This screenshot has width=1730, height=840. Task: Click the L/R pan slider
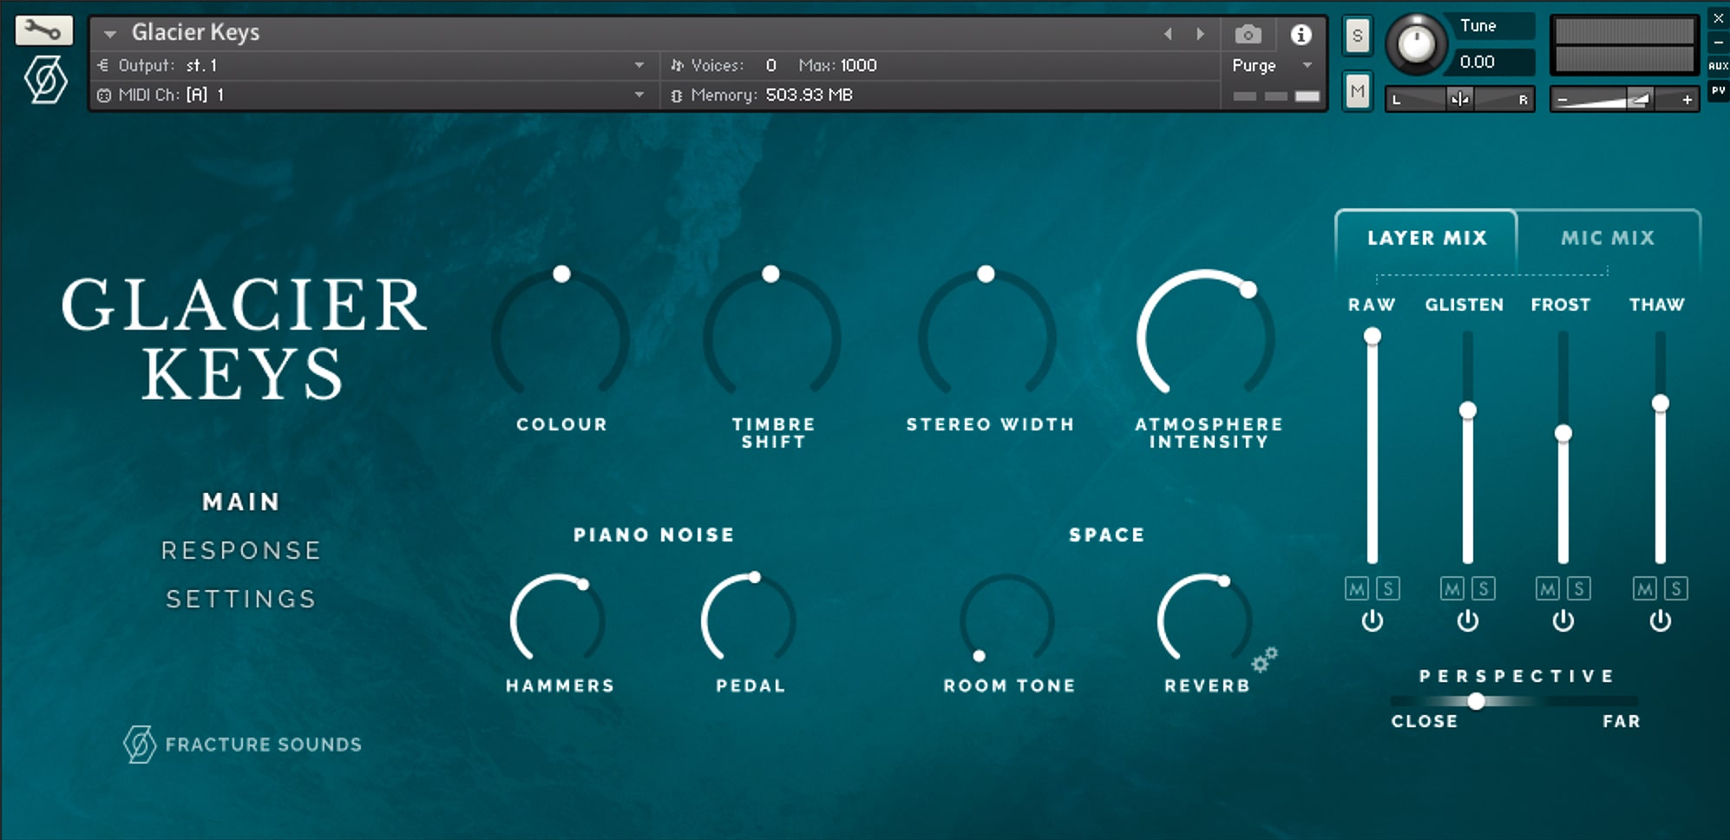pyautogui.click(x=1459, y=99)
